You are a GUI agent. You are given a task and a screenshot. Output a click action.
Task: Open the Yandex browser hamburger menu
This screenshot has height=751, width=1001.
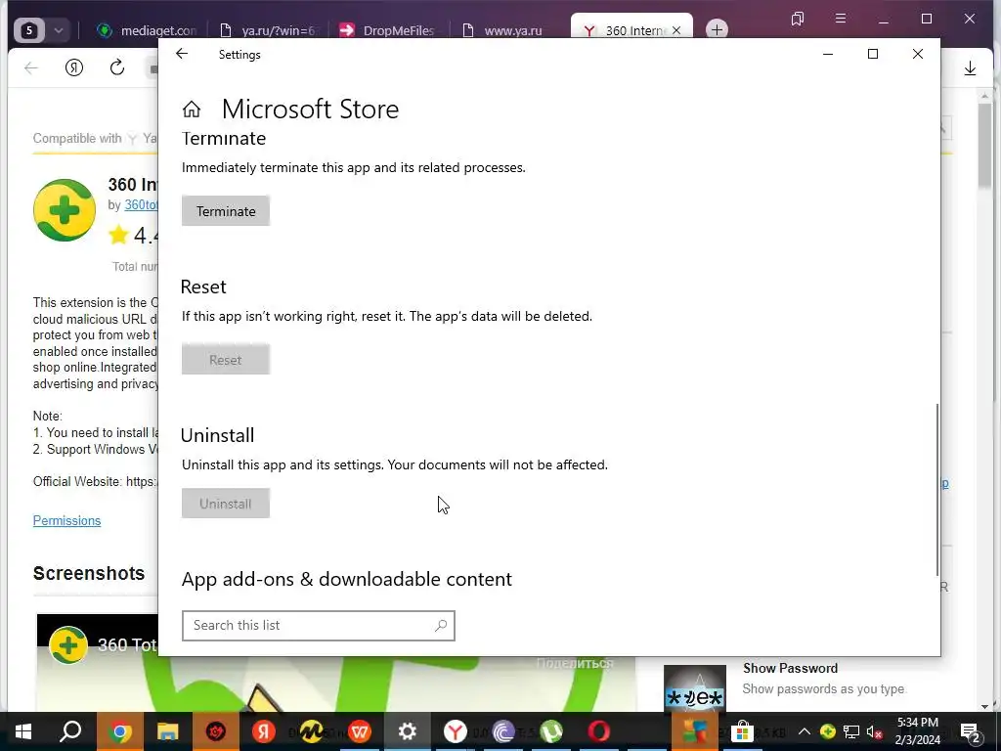[x=841, y=19]
